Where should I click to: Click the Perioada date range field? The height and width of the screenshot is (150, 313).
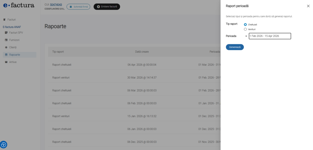pyautogui.click(x=270, y=36)
